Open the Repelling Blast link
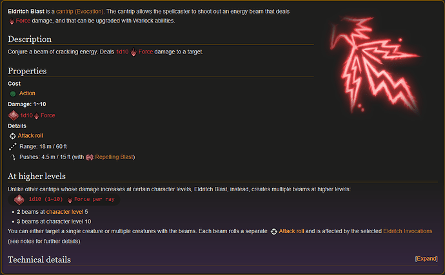Viewport: 445px width, 275px height. tap(114, 157)
